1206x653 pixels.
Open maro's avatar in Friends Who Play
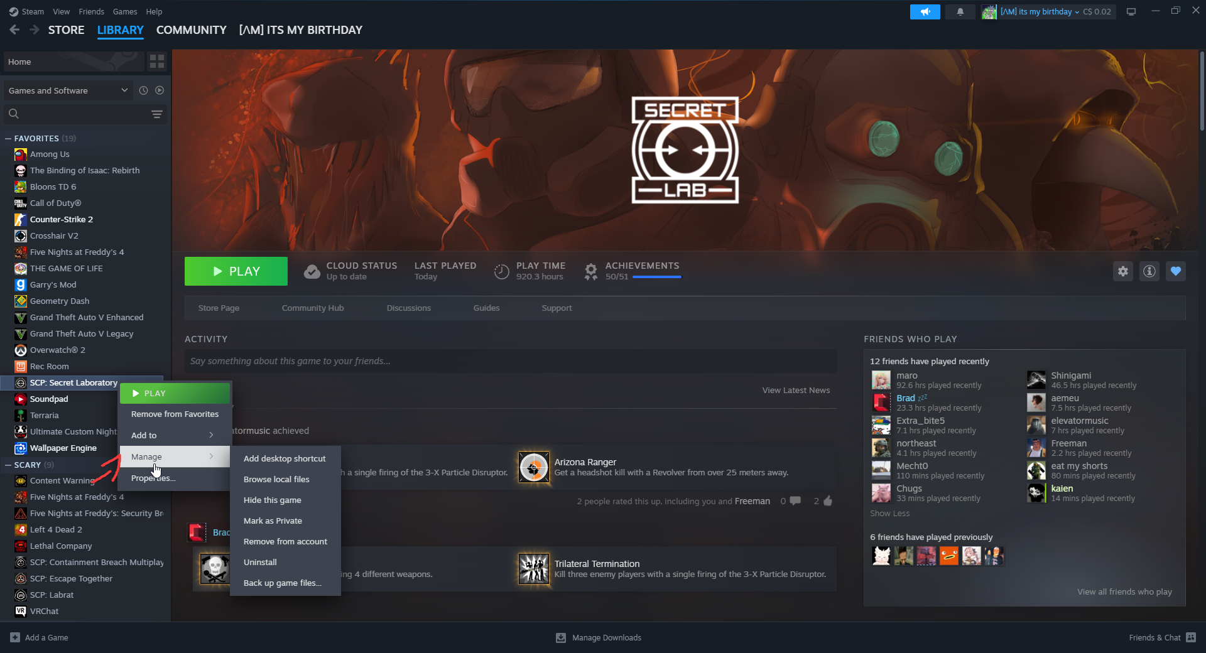[881, 380]
